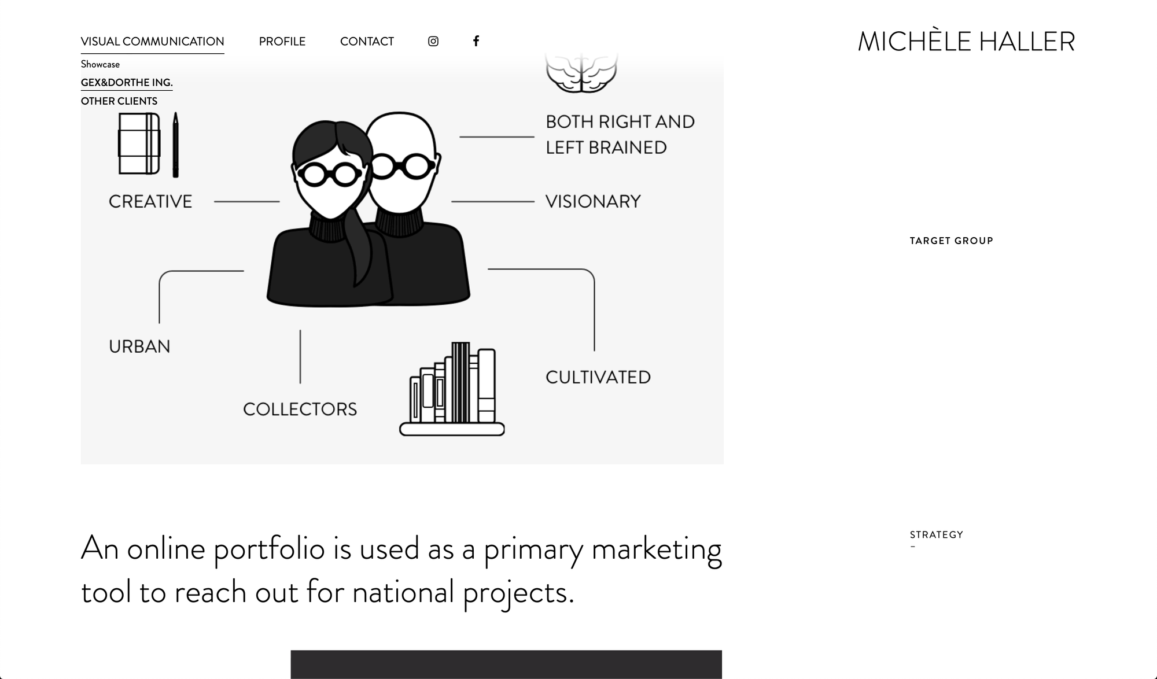Click the Collectors label in the infographic
The width and height of the screenshot is (1157, 679).
(x=300, y=409)
